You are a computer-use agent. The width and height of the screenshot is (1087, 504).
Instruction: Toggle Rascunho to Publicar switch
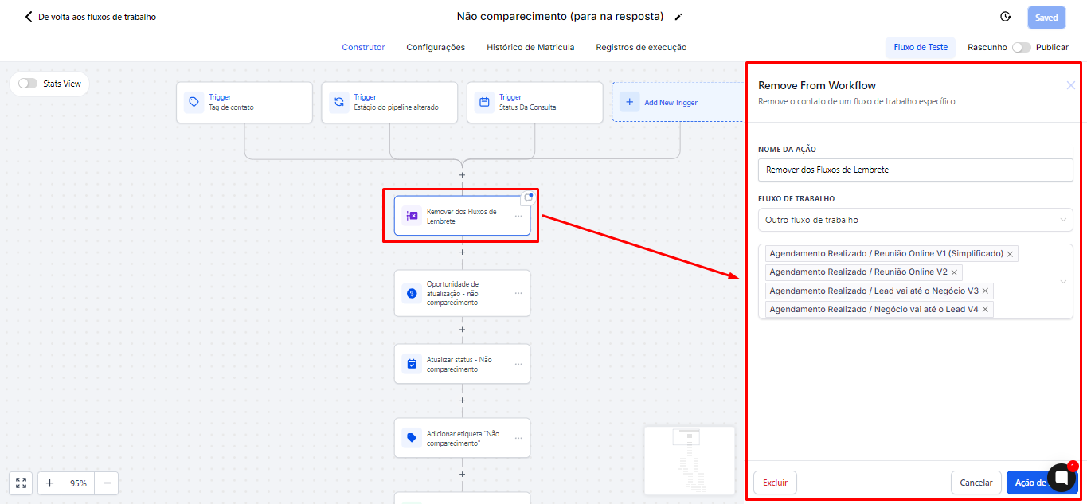[1021, 47]
